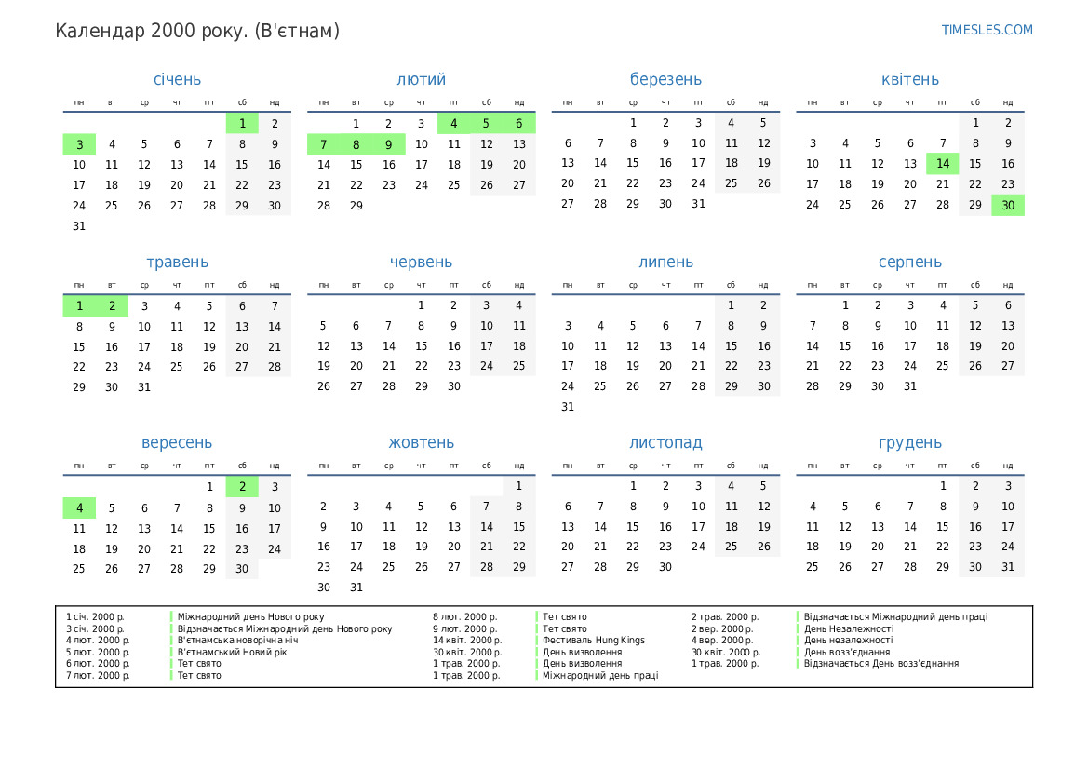Click highlighted day 3 in січень
The height and width of the screenshot is (770, 1088).
79,144
